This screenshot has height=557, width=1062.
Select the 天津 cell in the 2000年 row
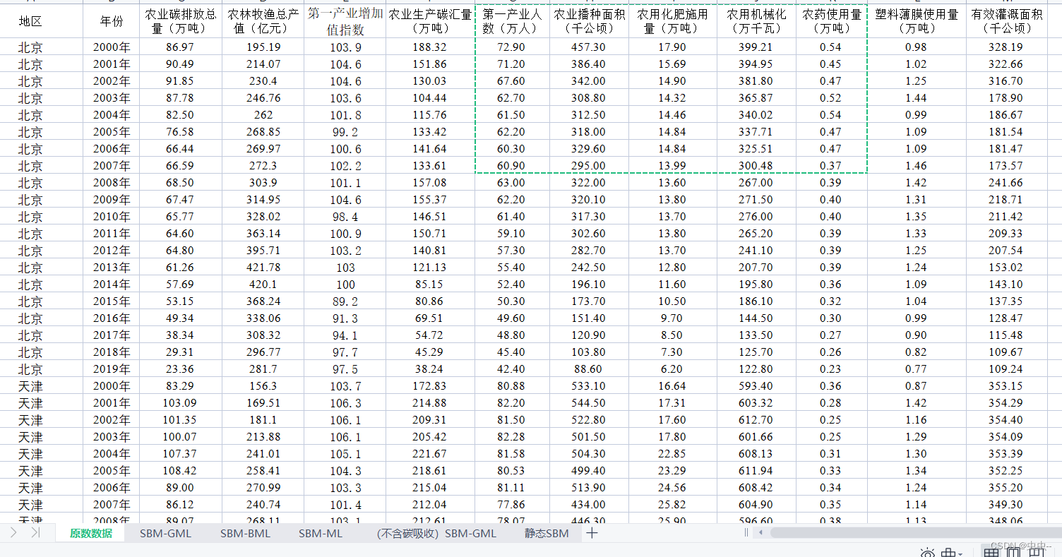[42, 386]
